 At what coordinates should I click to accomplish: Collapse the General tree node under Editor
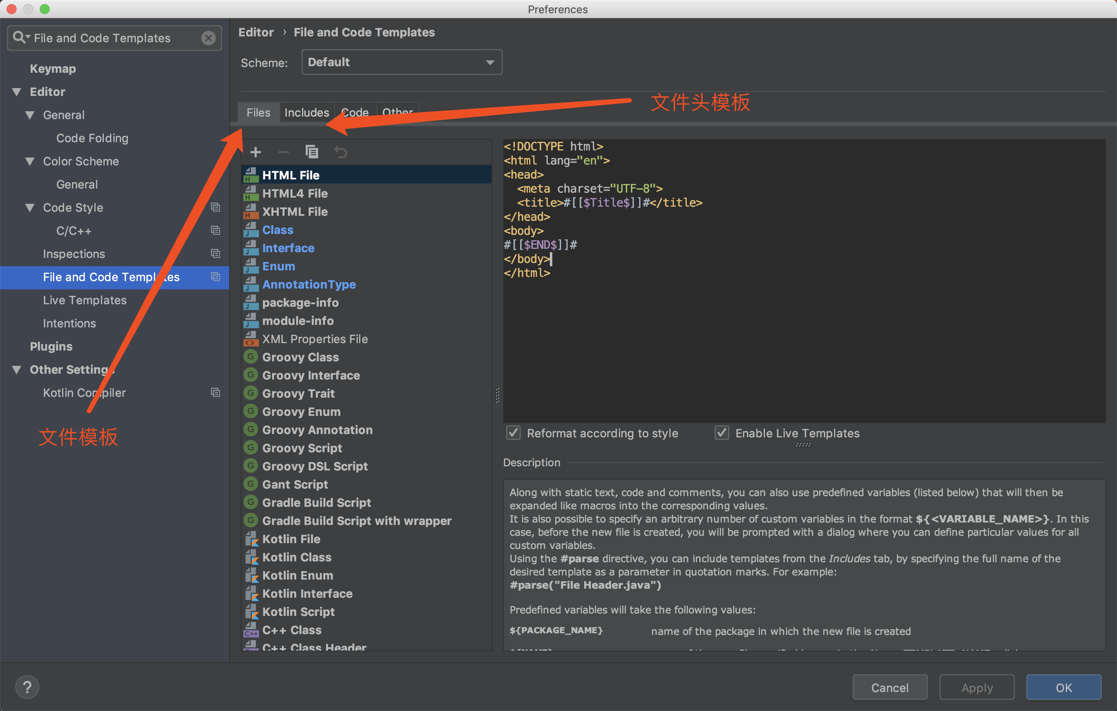coord(30,115)
